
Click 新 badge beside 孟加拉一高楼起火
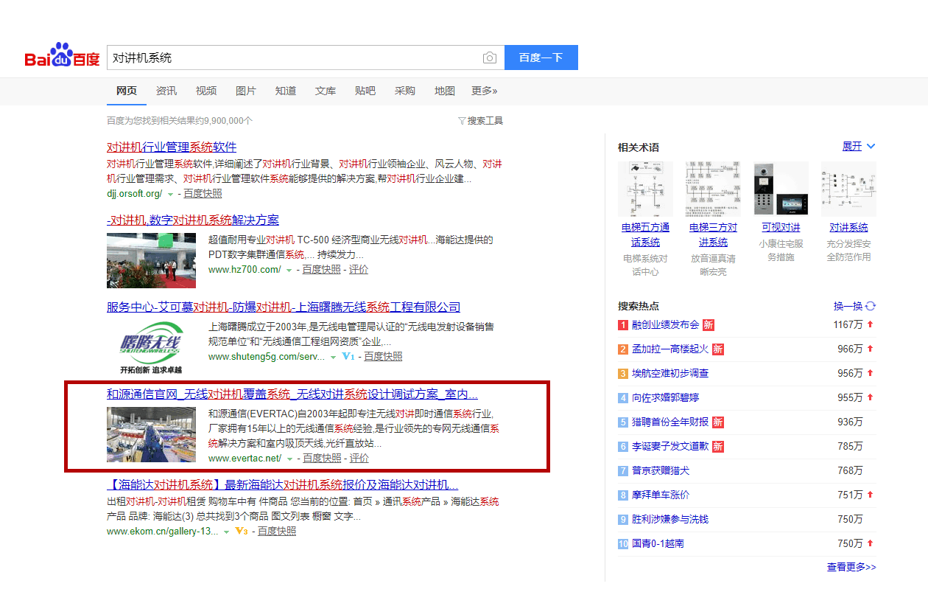(x=717, y=349)
